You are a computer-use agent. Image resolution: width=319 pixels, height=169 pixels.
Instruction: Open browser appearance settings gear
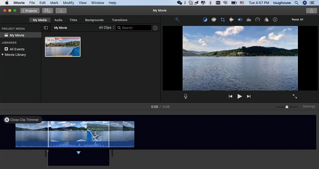(155, 28)
